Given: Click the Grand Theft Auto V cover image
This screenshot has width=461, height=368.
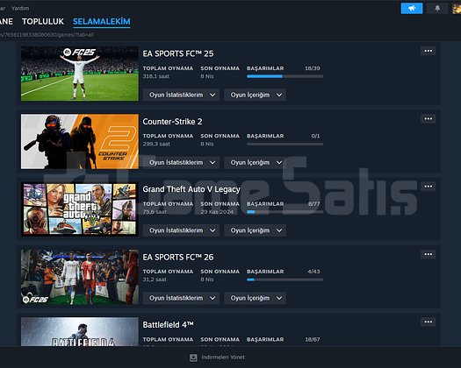Looking at the screenshot, I should pos(80,209).
